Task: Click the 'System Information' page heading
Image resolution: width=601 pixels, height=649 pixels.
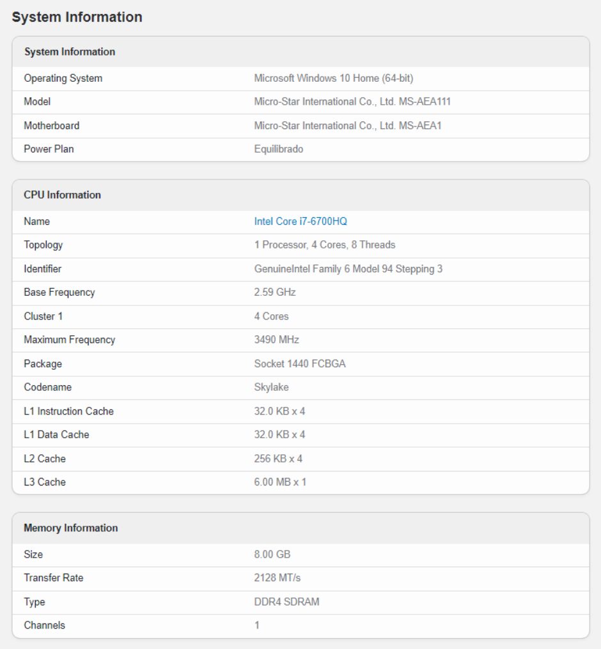Action: (x=77, y=17)
